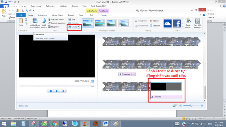The height and width of the screenshot is (127, 226).
Task: Open Yen Nhi Vuong account icon
Action: pyautogui.click(x=197, y=21)
